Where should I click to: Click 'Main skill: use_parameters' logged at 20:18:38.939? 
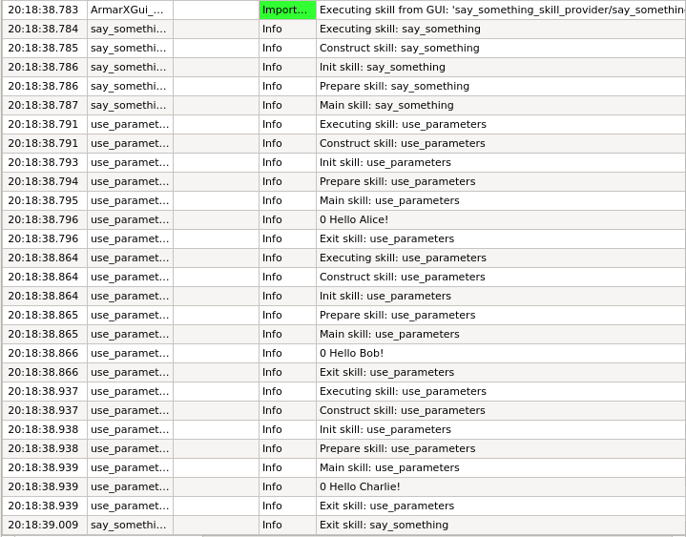click(x=389, y=468)
